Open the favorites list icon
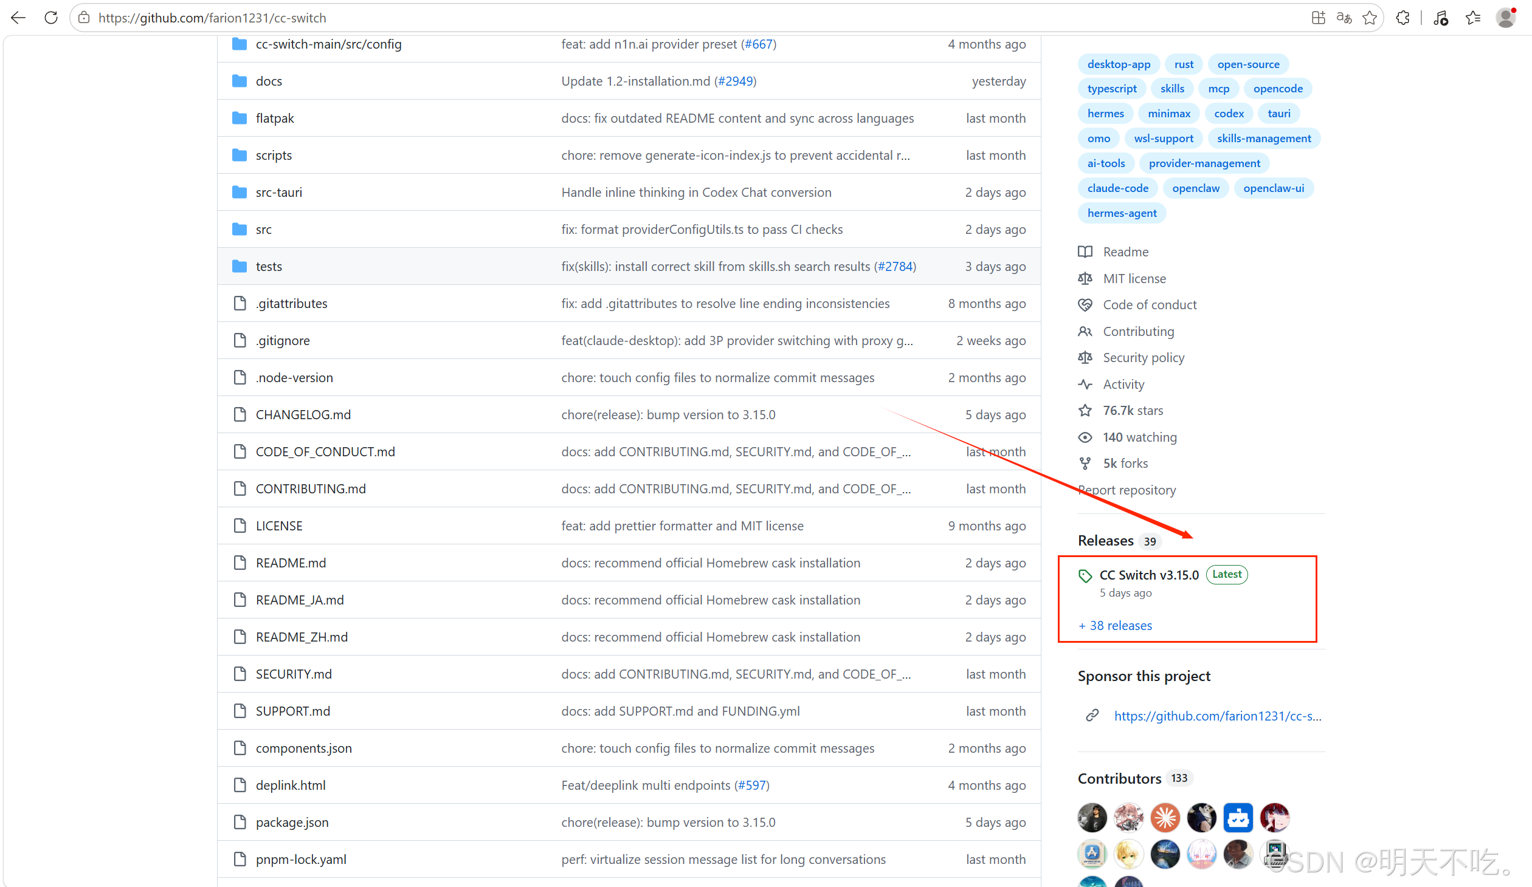The image size is (1532, 887). point(1473,18)
